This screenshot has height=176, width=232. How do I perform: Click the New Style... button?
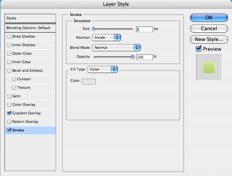coord(209,40)
